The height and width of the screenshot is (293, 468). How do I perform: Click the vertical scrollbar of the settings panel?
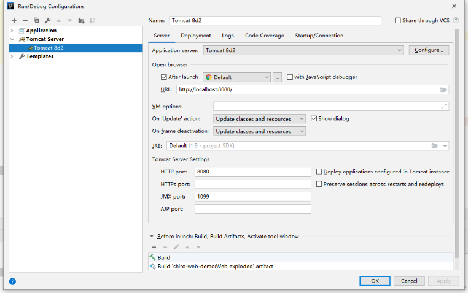[457, 143]
